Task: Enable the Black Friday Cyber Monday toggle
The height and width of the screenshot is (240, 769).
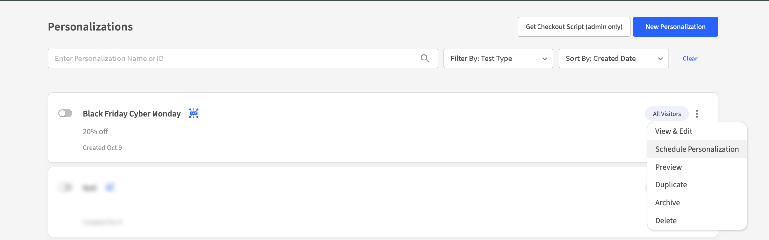Action: pyautogui.click(x=65, y=114)
